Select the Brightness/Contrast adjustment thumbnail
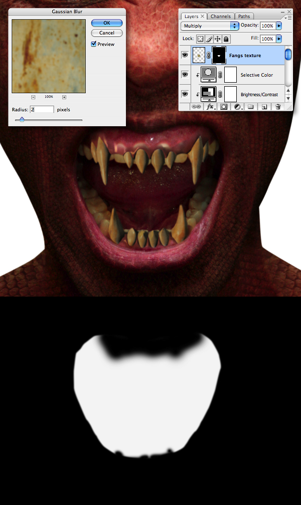Viewport: 301px width, 505px height. 208,94
